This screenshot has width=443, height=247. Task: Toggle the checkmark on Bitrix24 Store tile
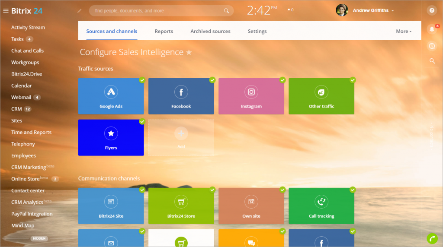tap(212, 190)
